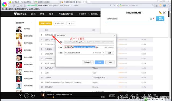Click the URL field in download dialog
Screen dimensions: 172x101
[89, 42]
